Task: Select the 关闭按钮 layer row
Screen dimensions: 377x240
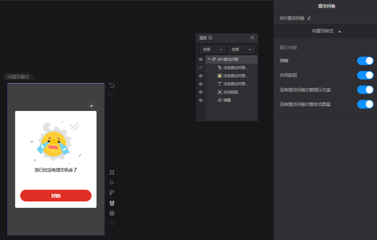Action: tap(231, 92)
